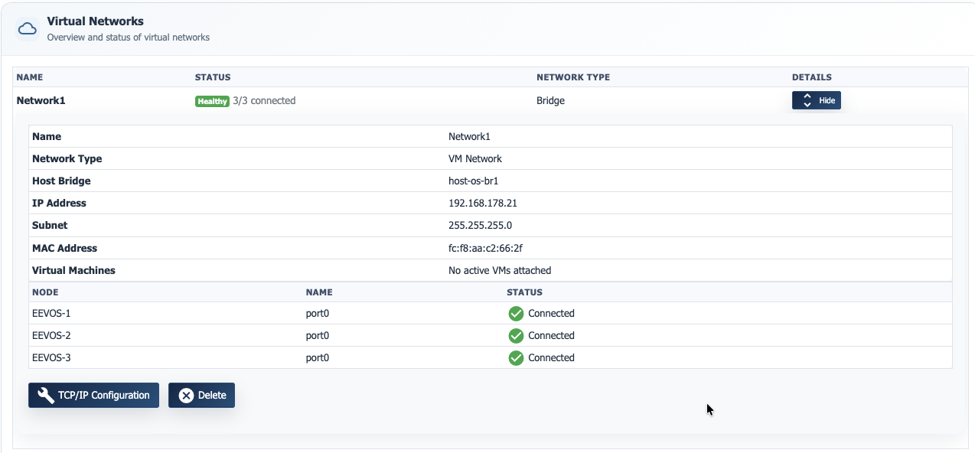
Task: Click the Healthy status badge for Network1
Action: [x=212, y=100]
